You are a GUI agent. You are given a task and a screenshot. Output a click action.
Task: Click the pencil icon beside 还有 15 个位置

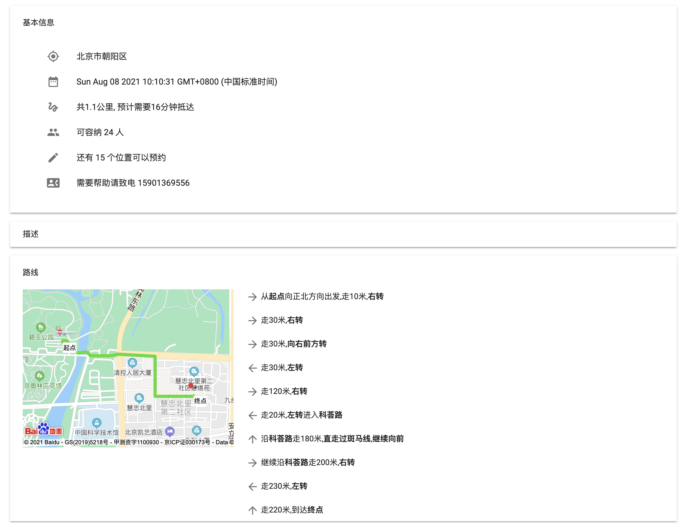coord(53,158)
